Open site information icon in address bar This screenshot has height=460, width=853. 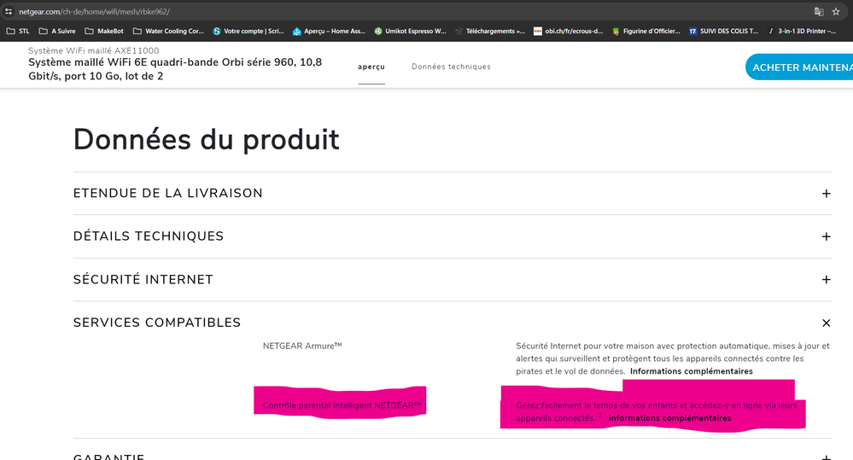(x=9, y=11)
